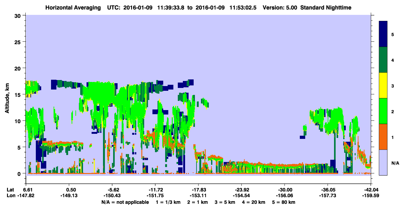Click the 'Lat' axis row label

coord(10,190)
